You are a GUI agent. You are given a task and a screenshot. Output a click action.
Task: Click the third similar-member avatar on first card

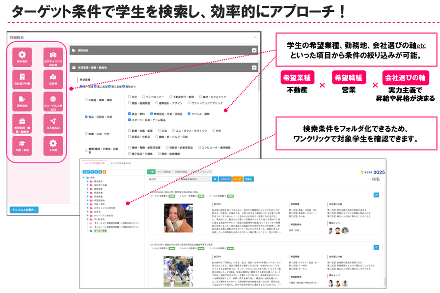[x=345, y=231]
